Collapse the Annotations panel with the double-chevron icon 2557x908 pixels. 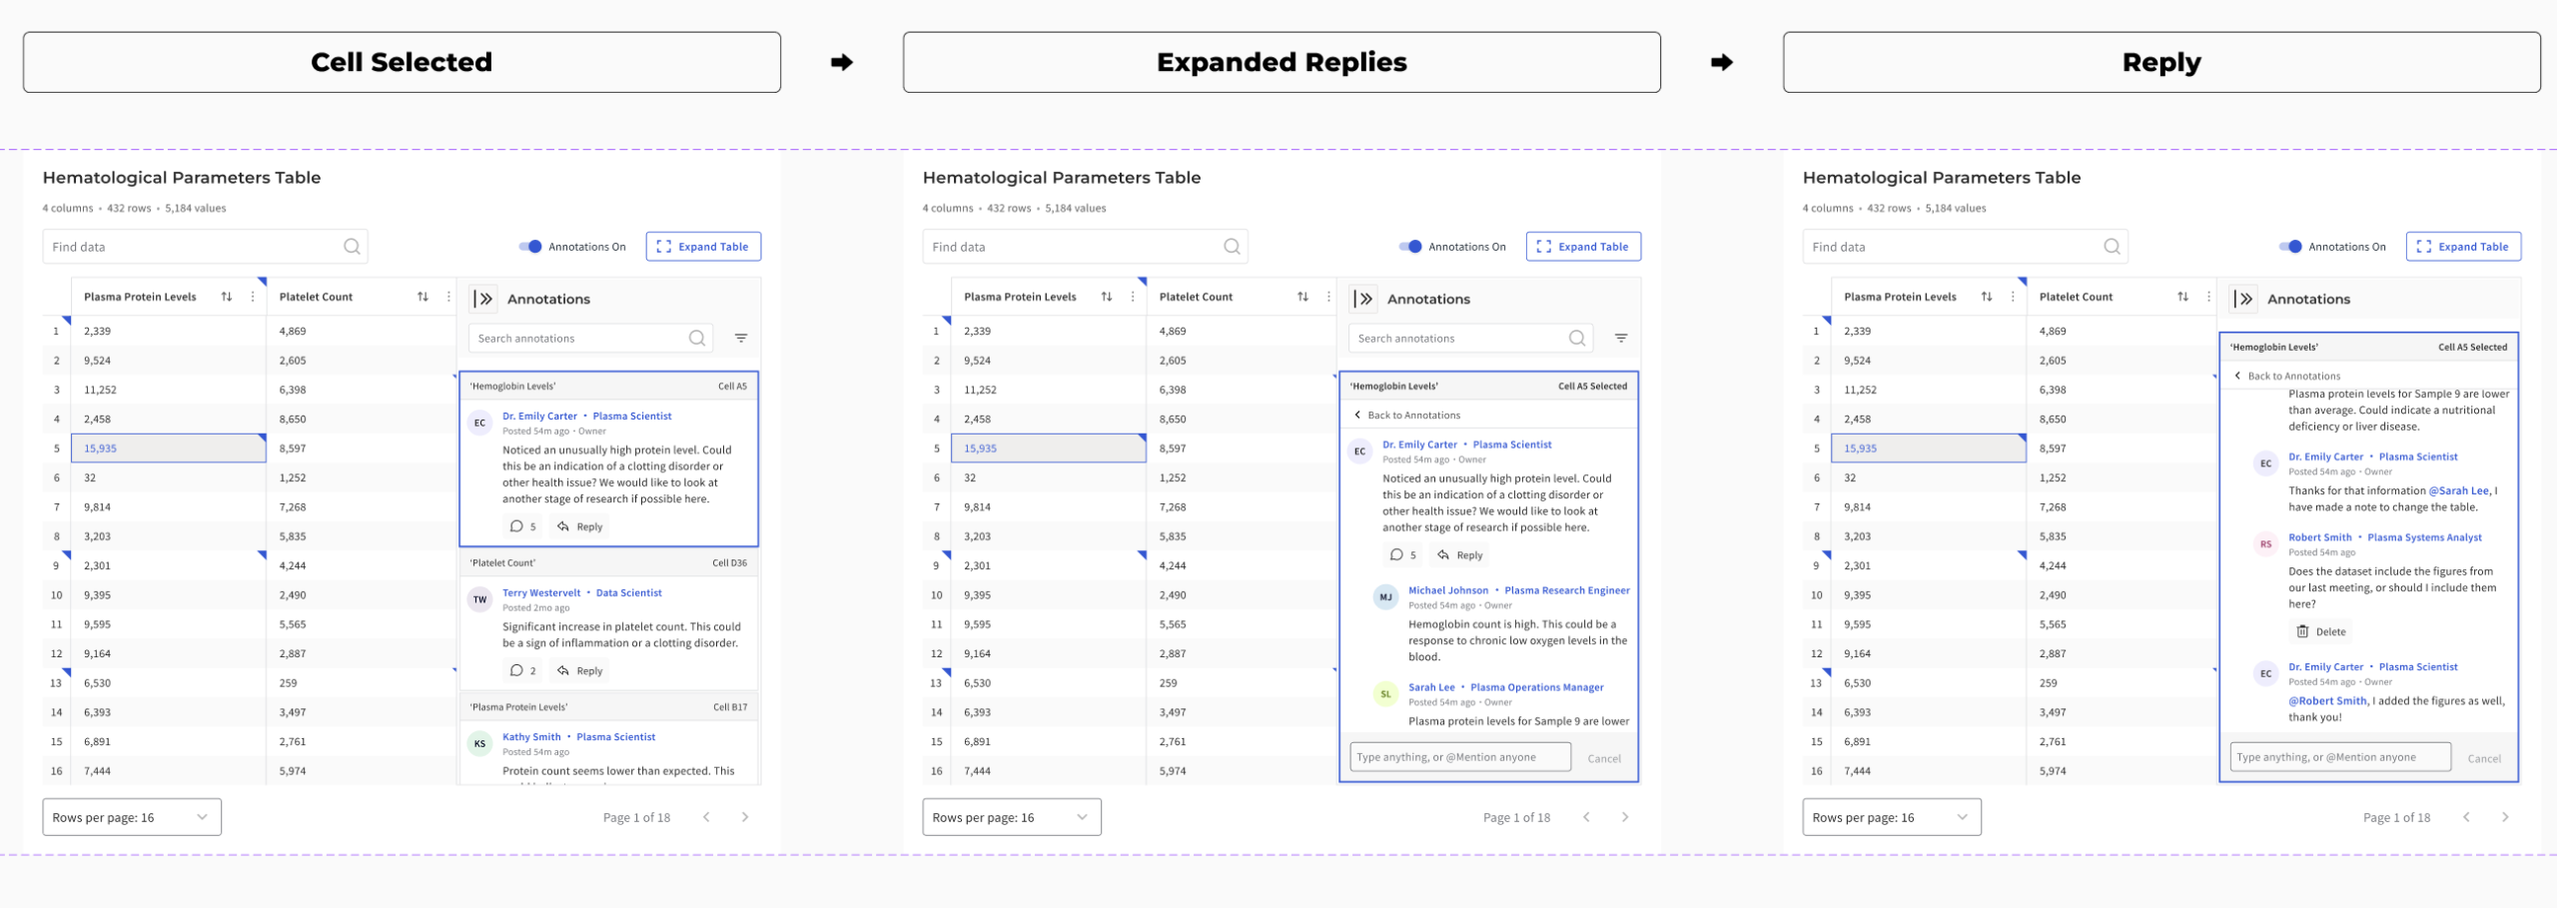click(485, 298)
